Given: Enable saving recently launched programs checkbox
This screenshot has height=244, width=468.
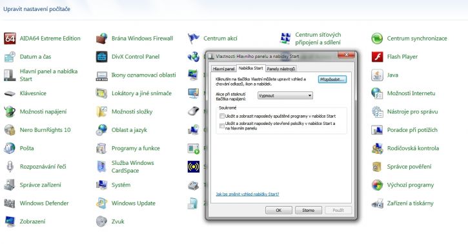Looking at the screenshot, I should (x=222, y=116).
